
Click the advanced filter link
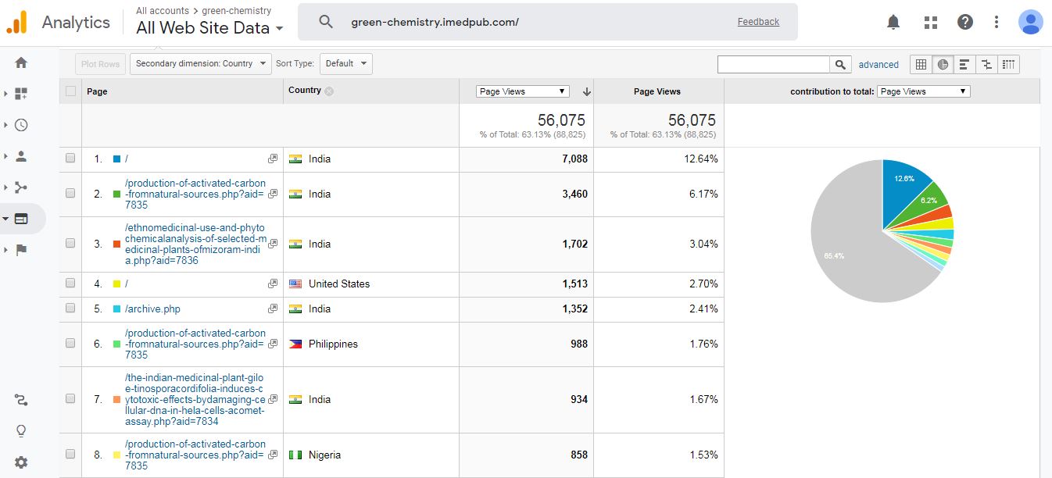878,65
